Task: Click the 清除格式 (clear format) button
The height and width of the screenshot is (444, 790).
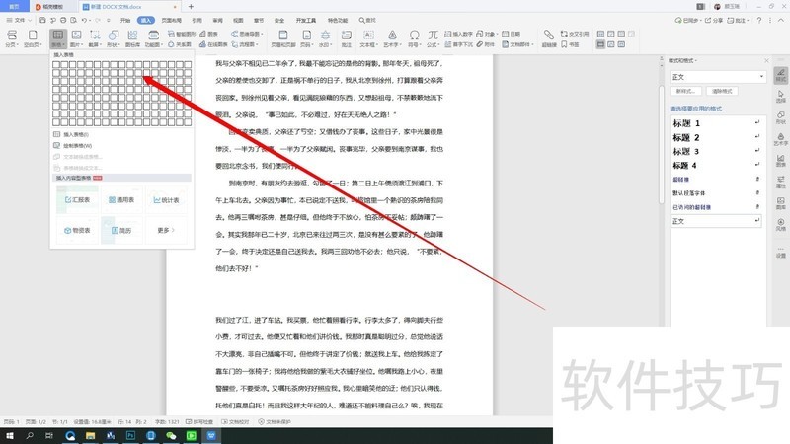Action: [722, 91]
